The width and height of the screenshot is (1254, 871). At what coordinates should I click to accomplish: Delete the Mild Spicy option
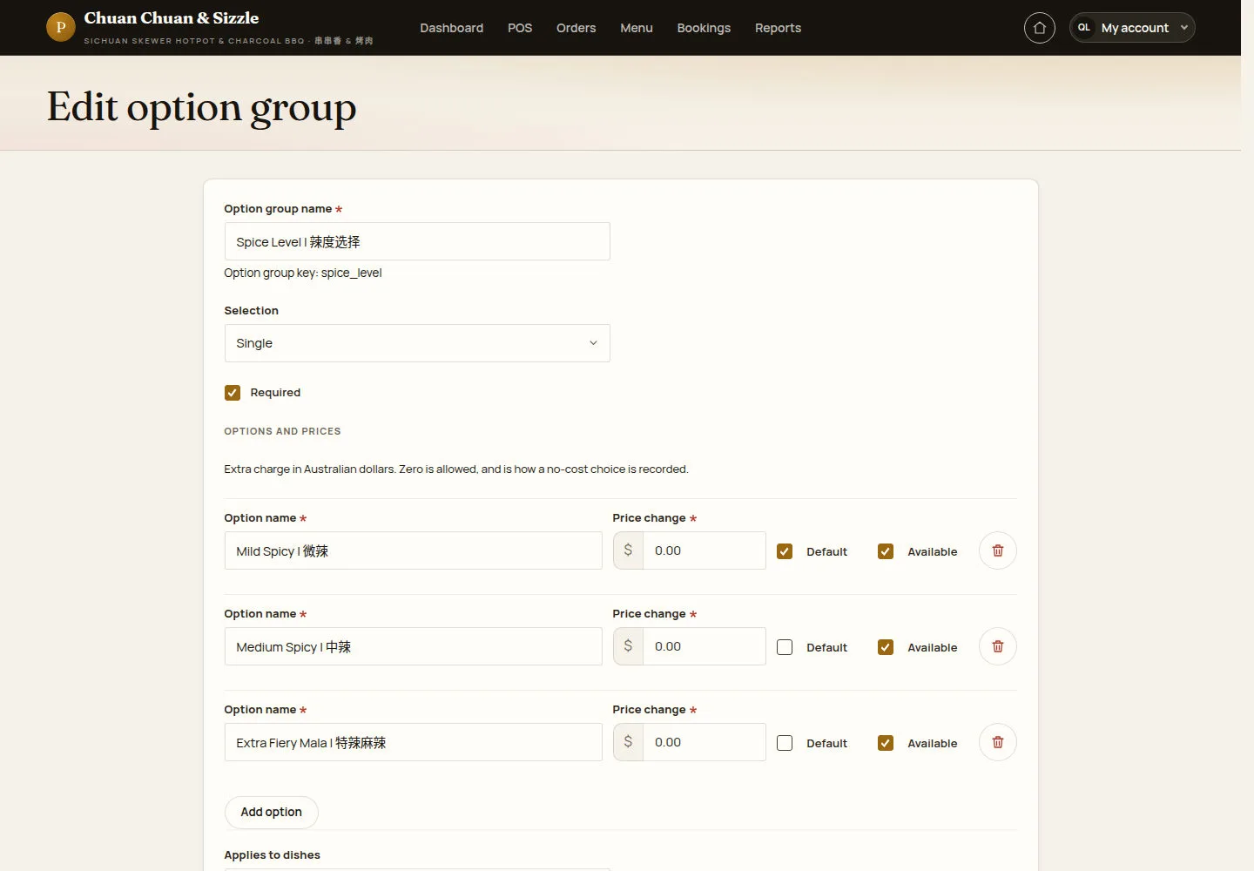(998, 550)
